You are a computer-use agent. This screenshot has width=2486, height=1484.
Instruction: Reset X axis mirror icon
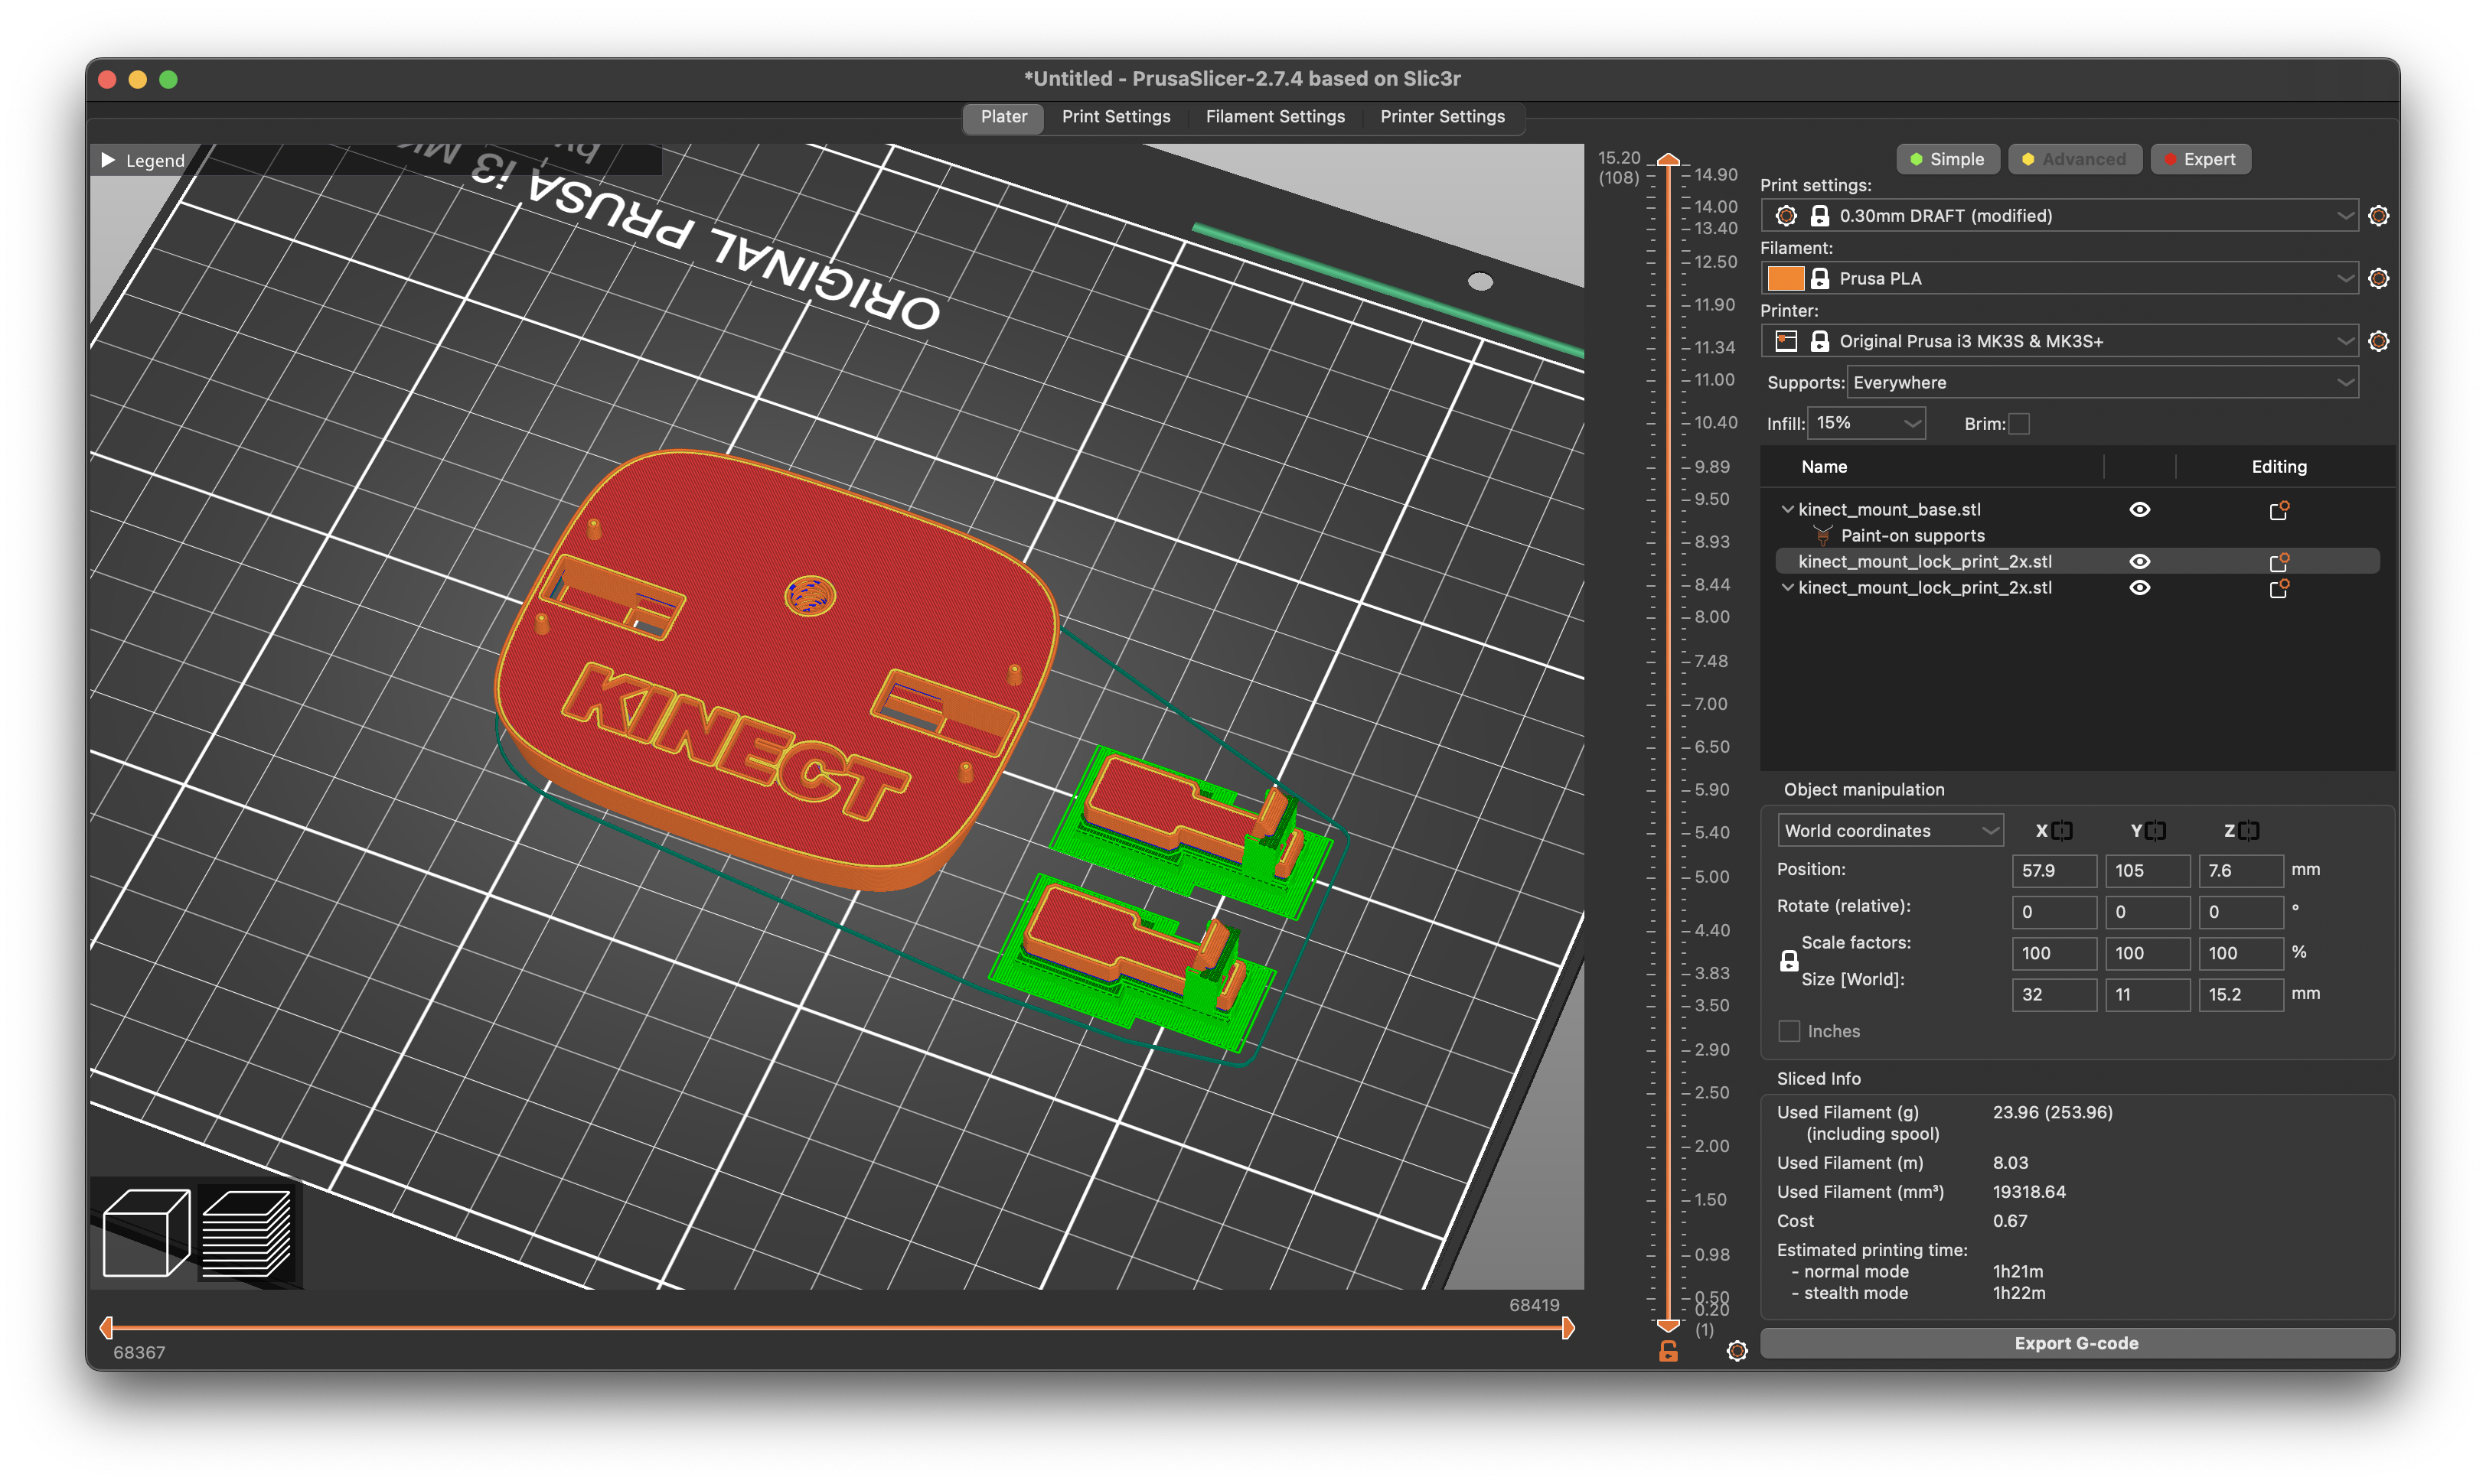(x=2062, y=831)
